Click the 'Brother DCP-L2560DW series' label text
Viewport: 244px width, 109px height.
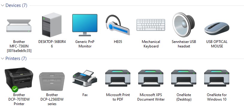pyautogui.click(x=52, y=99)
